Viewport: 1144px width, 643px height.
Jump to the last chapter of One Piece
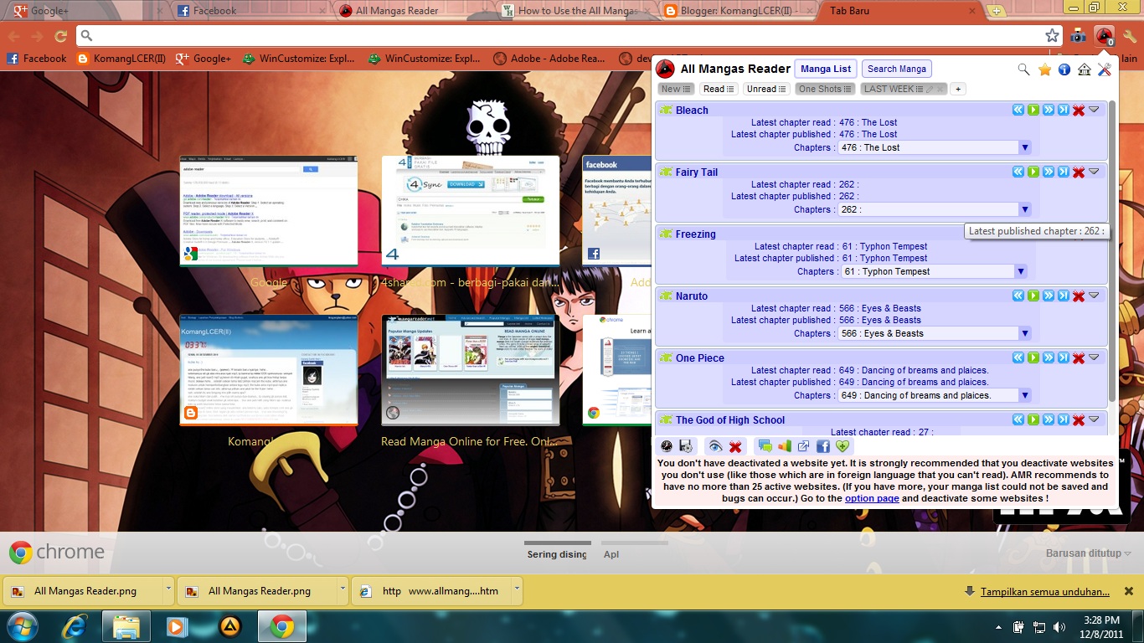click(1064, 358)
